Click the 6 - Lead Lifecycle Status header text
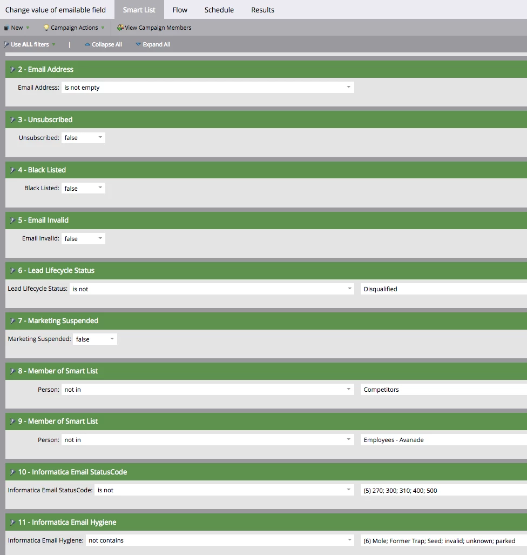The image size is (527, 555). 56,270
